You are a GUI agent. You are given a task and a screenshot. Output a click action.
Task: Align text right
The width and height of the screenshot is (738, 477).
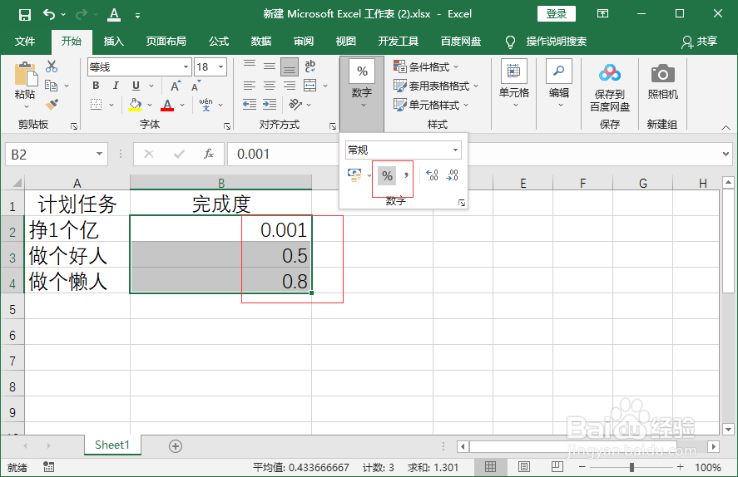[x=290, y=86]
